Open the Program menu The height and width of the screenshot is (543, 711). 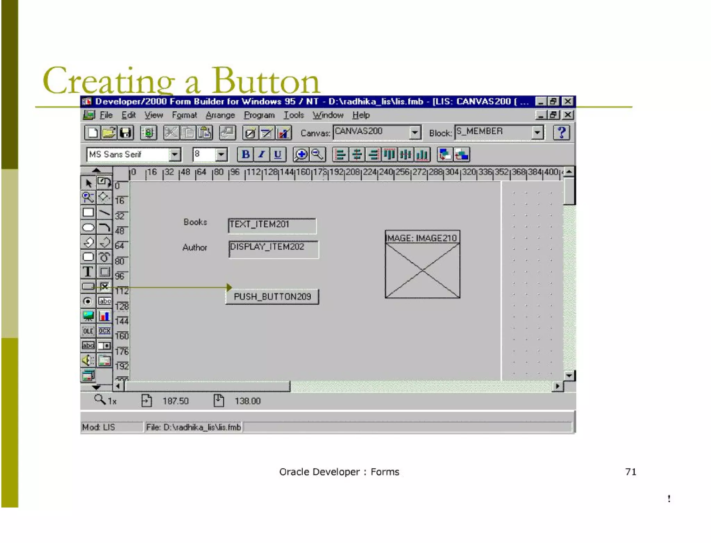[259, 115]
